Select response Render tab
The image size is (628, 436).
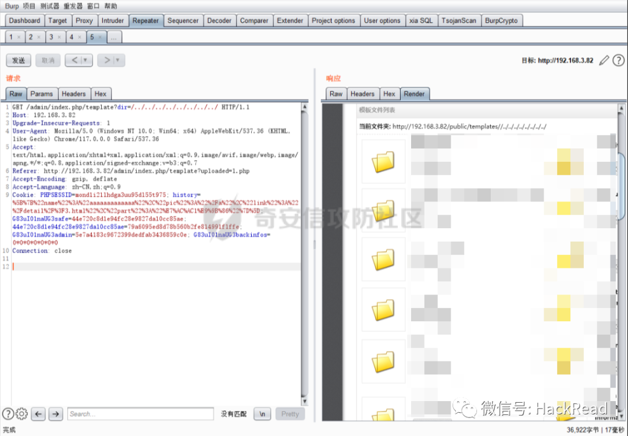pyautogui.click(x=414, y=94)
